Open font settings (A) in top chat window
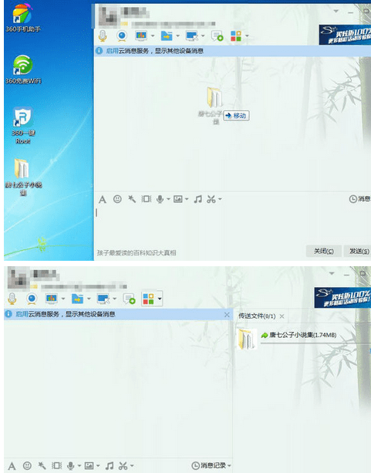371x473 pixels. [x=103, y=199]
